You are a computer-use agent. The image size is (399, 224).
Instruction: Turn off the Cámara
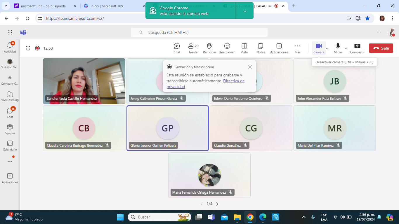point(319,48)
